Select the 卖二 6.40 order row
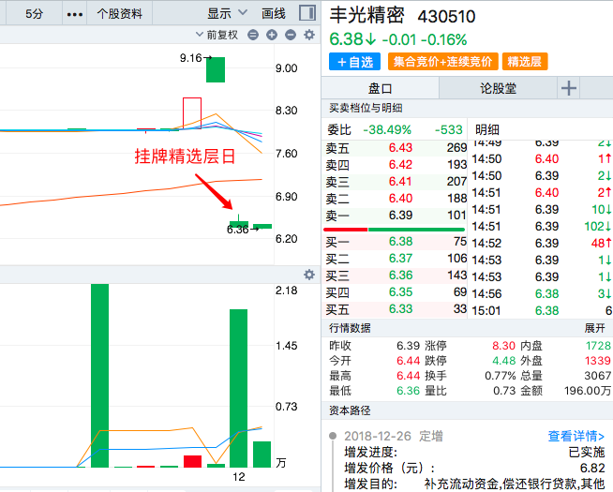The height and width of the screenshot is (492, 613). (396, 199)
